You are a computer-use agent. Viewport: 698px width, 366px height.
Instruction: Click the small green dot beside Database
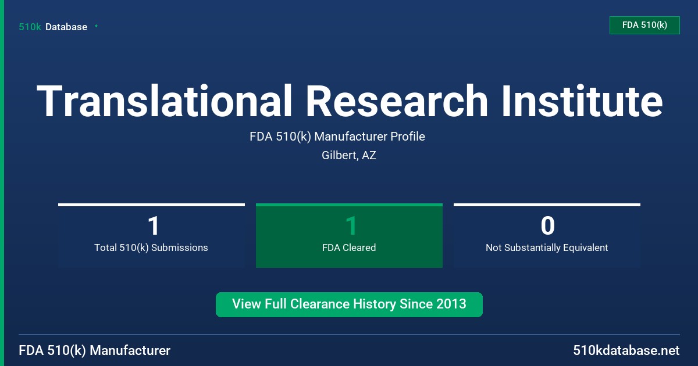(96, 26)
